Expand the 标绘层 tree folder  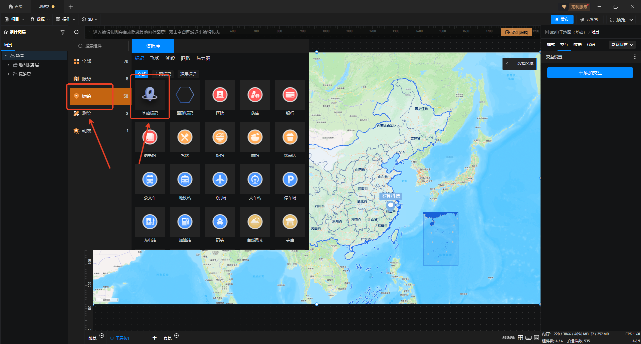pos(8,74)
